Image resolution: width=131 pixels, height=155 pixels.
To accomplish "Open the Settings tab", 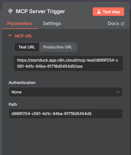I will pyautogui.click(x=52, y=23).
